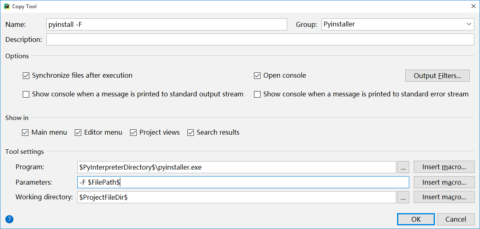Screen dimensions: 480x229
Task: Insert macro into Program field
Action: click(444, 167)
